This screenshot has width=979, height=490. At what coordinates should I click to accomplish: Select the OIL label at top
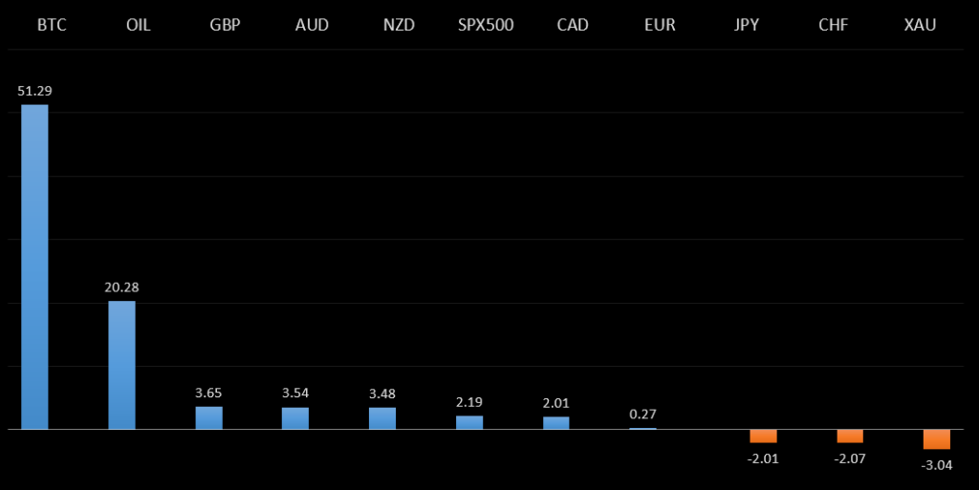[x=139, y=25]
